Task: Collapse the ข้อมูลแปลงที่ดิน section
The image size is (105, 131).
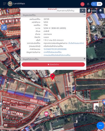Action: (85, 14)
